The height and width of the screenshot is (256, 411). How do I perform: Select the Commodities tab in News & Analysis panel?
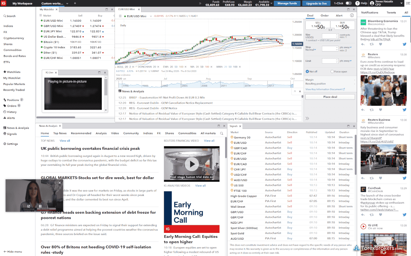pyautogui.click(x=187, y=134)
